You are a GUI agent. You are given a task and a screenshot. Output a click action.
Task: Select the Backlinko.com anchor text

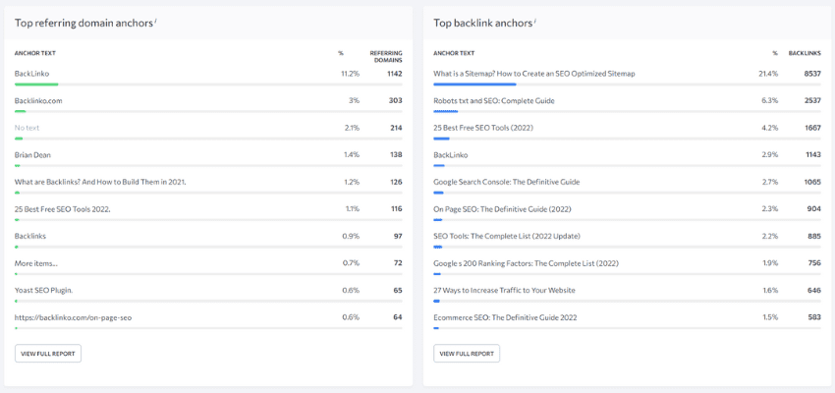(37, 100)
